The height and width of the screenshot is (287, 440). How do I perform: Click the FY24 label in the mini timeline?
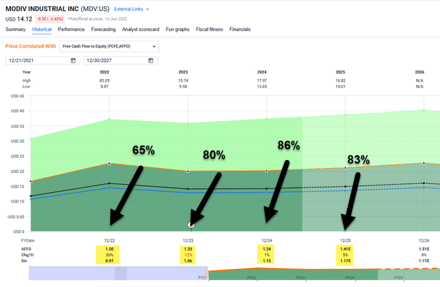point(349,277)
